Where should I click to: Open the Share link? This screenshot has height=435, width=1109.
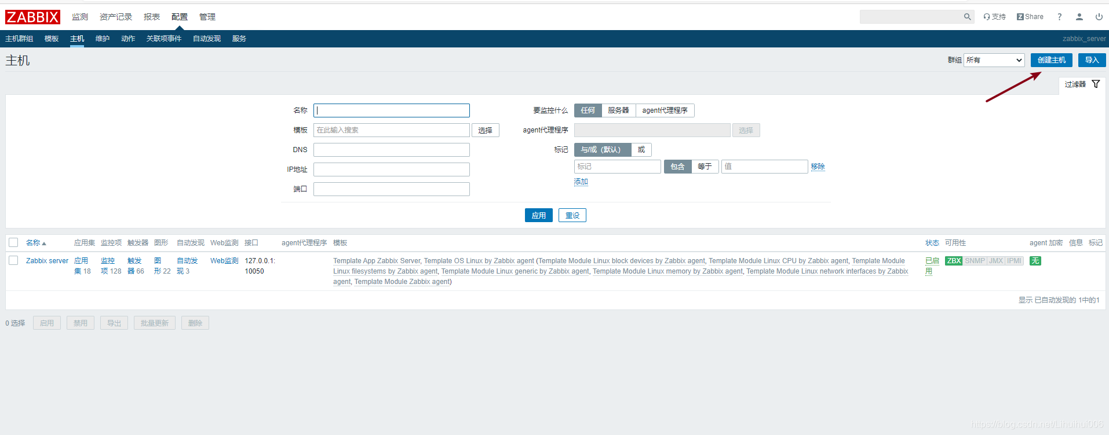pos(1030,17)
